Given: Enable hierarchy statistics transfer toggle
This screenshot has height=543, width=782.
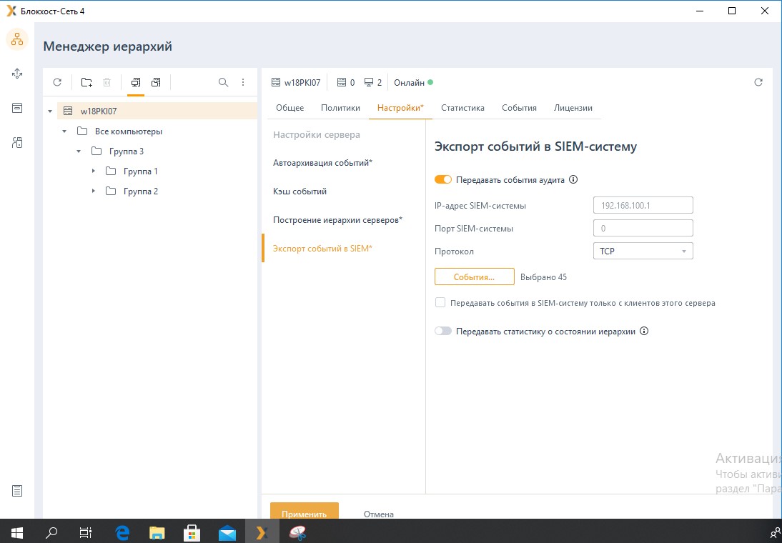Looking at the screenshot, I should (x=443, y=331).
